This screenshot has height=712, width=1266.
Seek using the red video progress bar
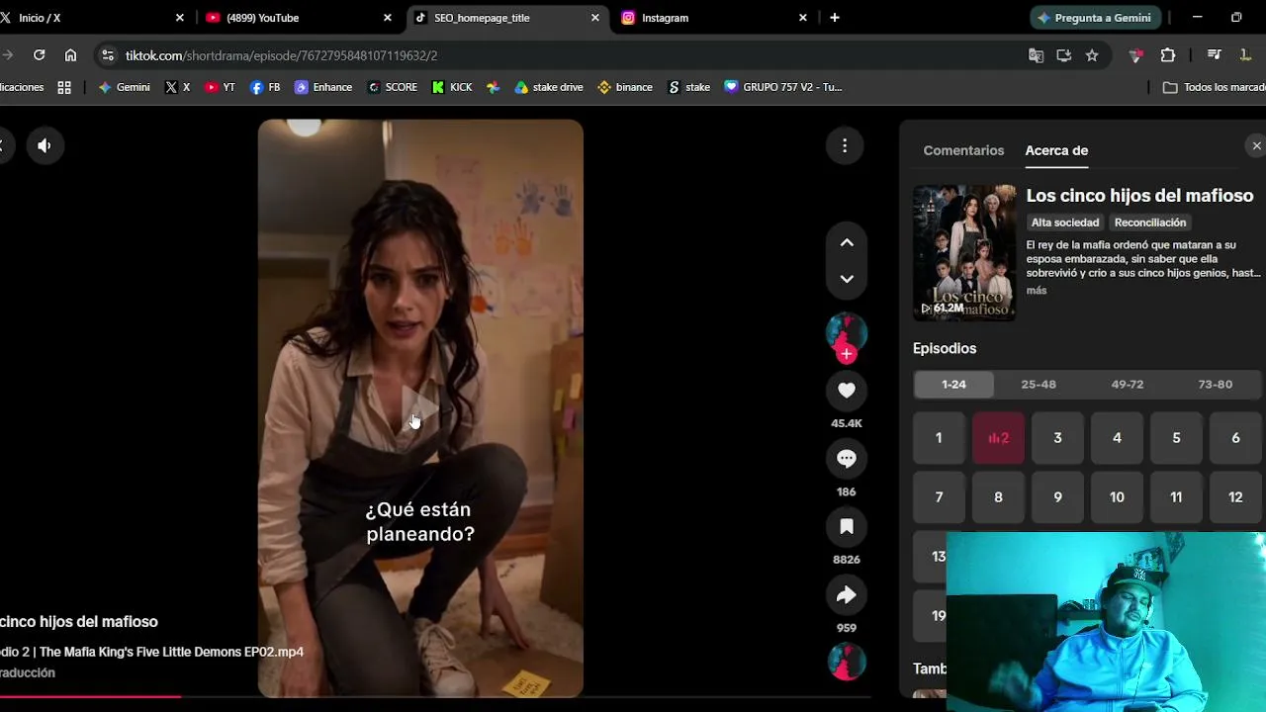[x=435, y=697]
